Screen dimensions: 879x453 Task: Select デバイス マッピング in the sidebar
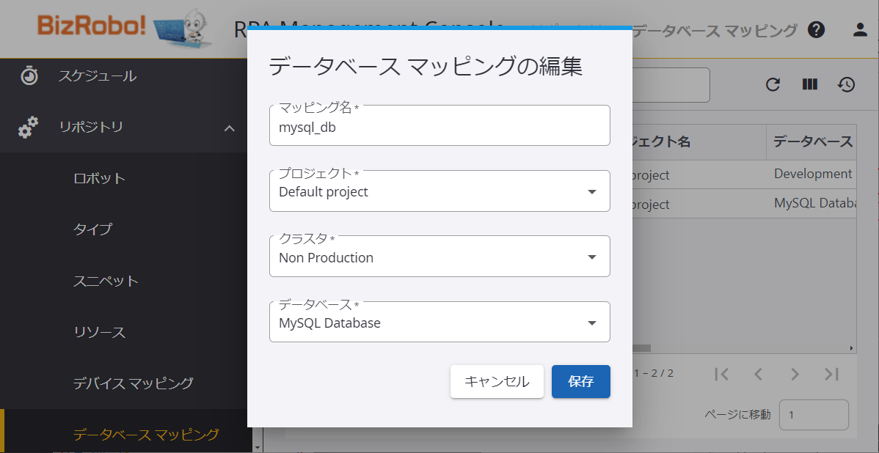tap(134, 383)
